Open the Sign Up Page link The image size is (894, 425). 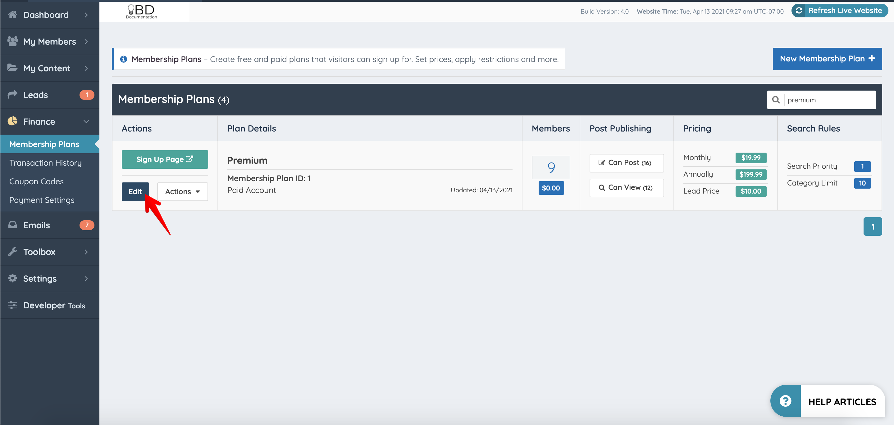coord(165,159)
